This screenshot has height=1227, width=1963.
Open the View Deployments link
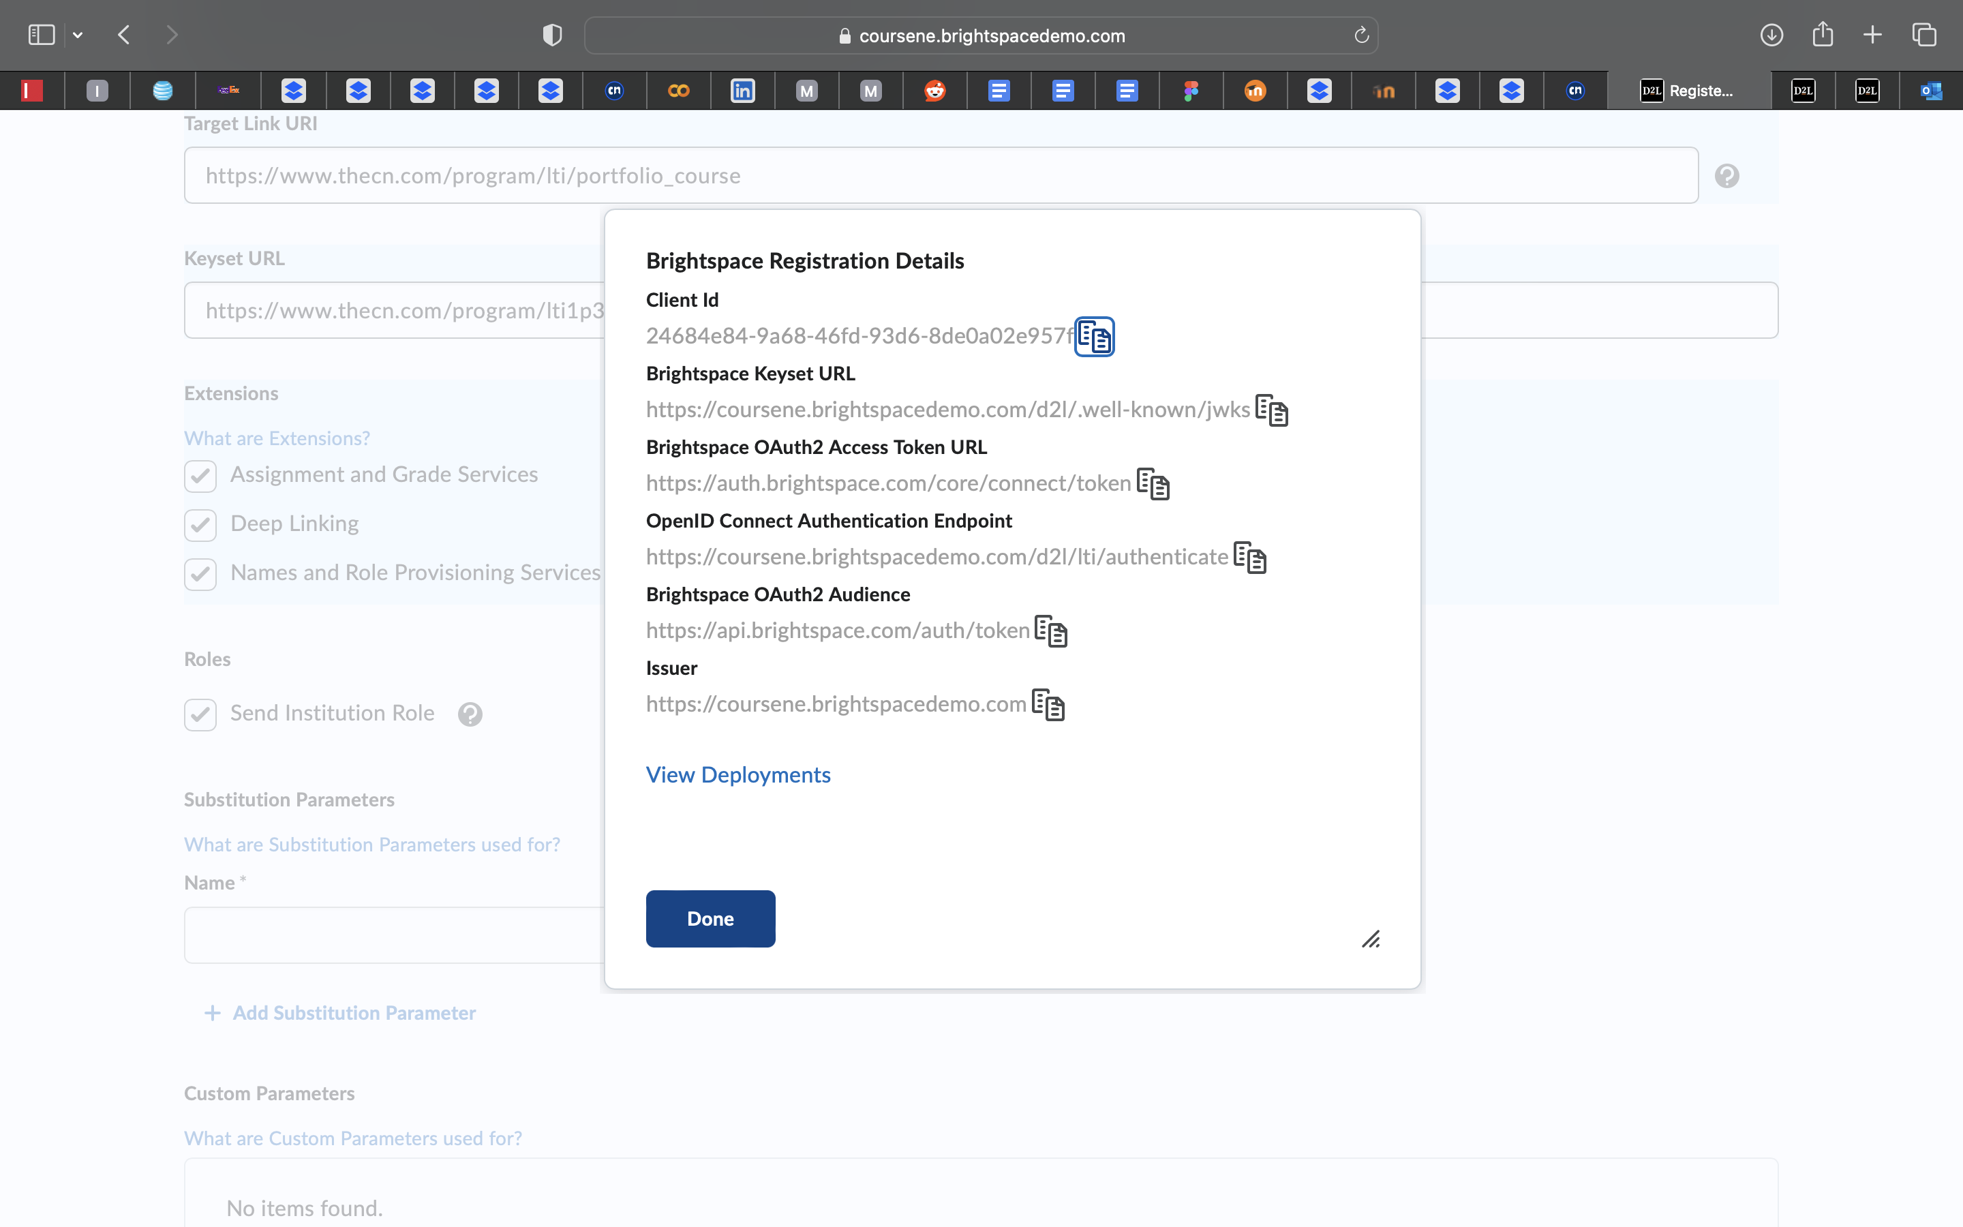pos(738,775)
